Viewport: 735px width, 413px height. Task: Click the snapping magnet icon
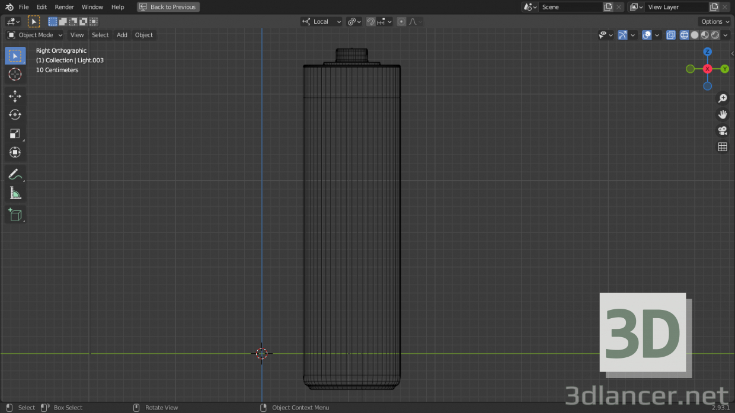click(x=370, y=21)
